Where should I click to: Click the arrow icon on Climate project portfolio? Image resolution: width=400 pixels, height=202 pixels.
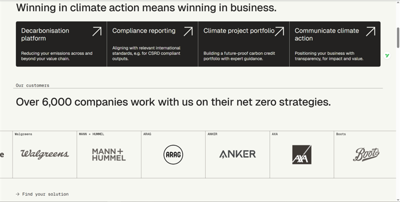pos(279,31)
